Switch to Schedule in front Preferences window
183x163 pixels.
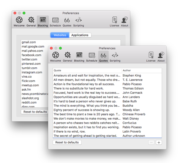tap(92, 57)
